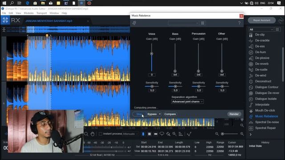The width and height of the screenshot is (285, 160).
Task: Open Microsoft Edge from the taskbar
Action: pos(28,3)
